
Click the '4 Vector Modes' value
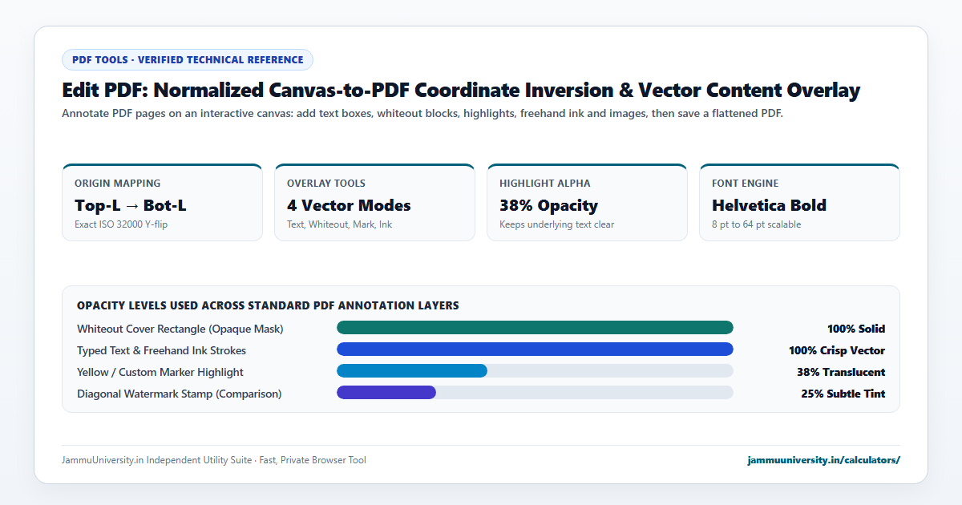point(349,205)
